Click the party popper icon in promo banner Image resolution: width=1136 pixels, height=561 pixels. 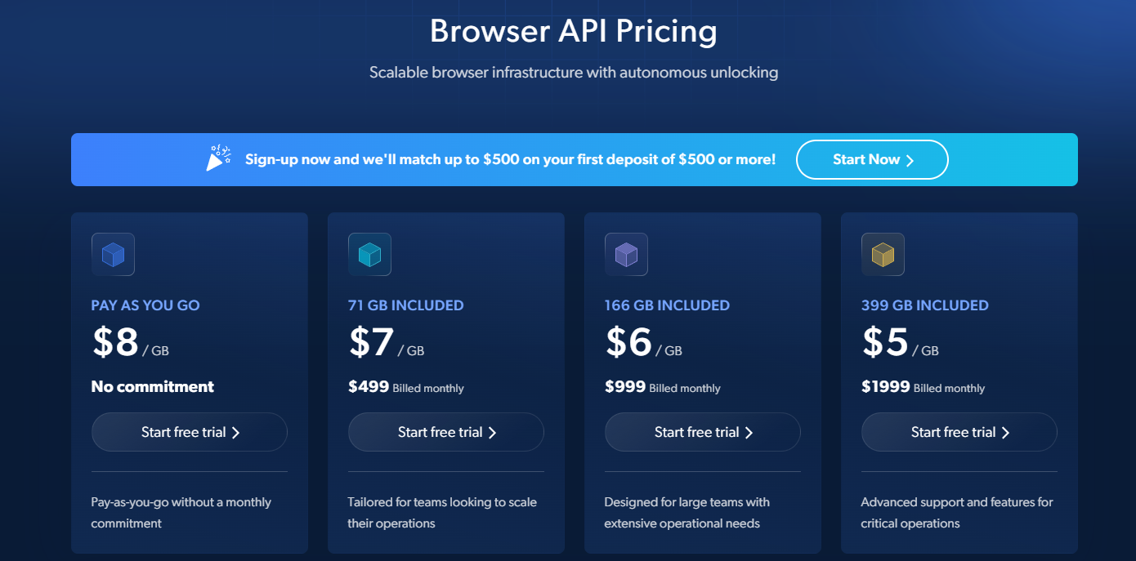218,159
